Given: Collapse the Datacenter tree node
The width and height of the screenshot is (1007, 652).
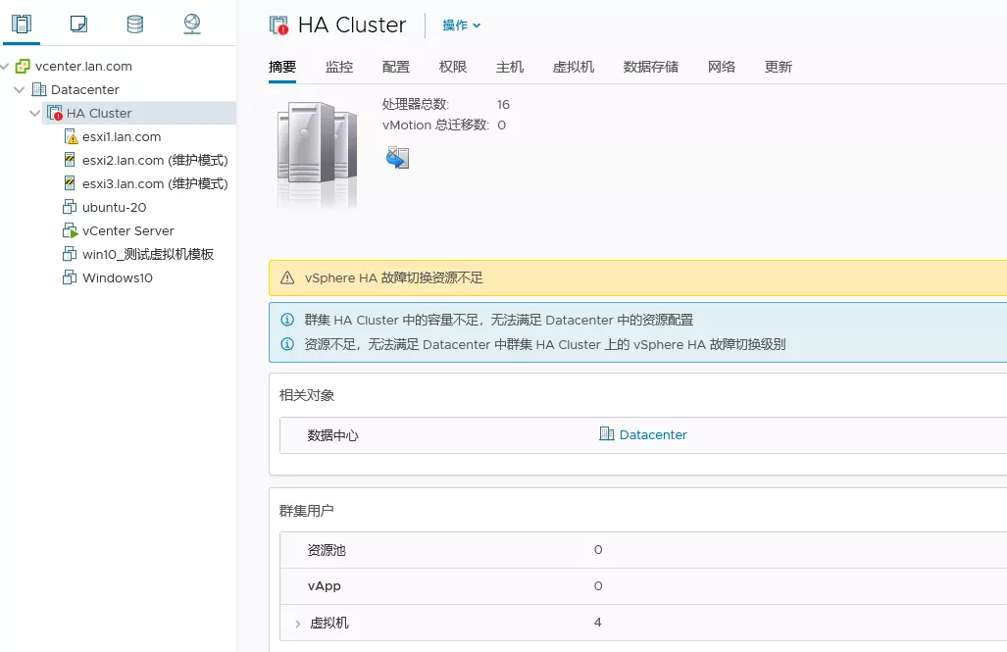Looking at the screenshot, I should [x=20, y=90].
